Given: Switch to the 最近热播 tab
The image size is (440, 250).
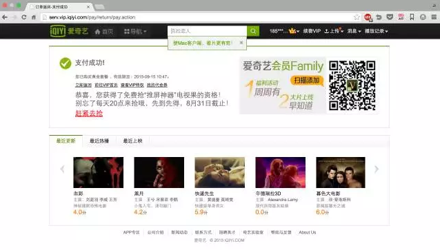Looking at the screenshot, I should [99, 140].
